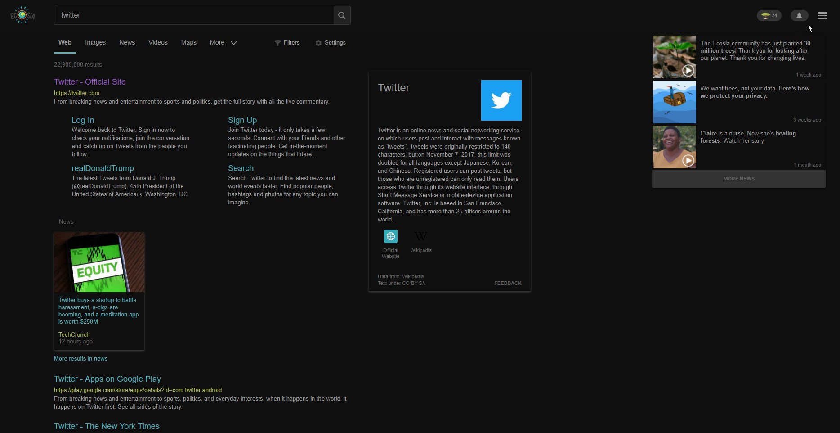Image resolution: width=840 pixels, height=433 pixels.
Task: Open the Wikipedia icon in knowledge panel
Action: coord(420,236)
